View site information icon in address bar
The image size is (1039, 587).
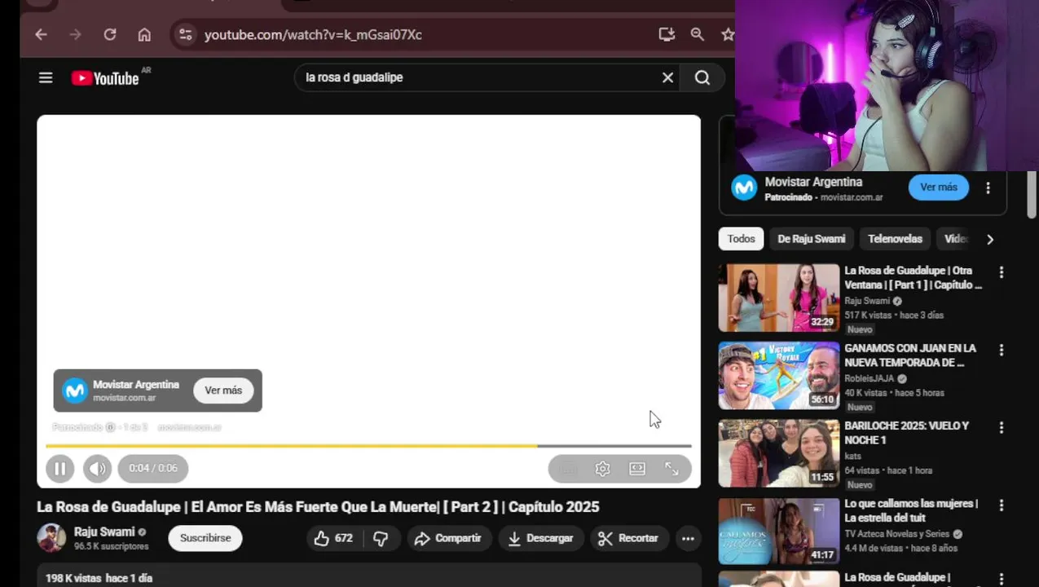(186, 34)
